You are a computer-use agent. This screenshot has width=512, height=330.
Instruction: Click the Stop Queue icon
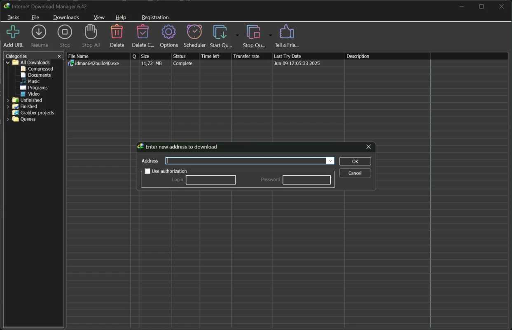click(x=254, y=32)
